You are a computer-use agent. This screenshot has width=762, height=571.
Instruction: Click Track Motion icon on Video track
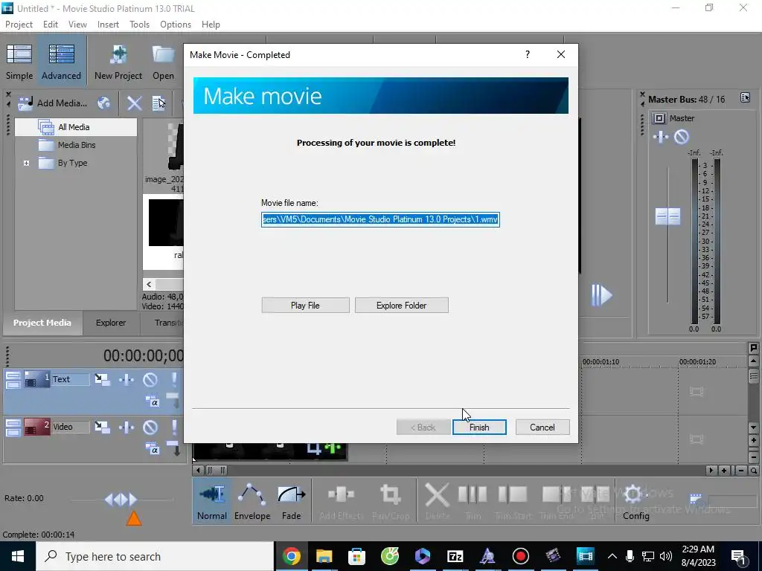pos(102,427)
